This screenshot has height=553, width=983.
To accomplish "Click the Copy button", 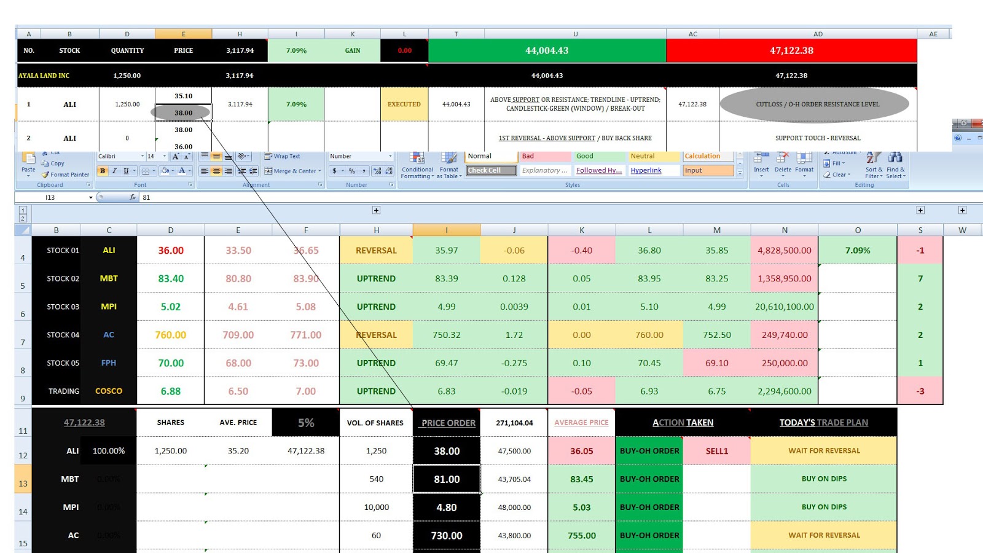I will coord(55,163).
